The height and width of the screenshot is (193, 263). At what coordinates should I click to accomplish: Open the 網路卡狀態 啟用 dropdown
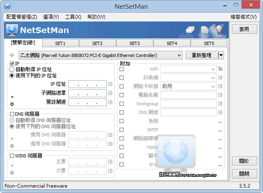coord(188,86)
